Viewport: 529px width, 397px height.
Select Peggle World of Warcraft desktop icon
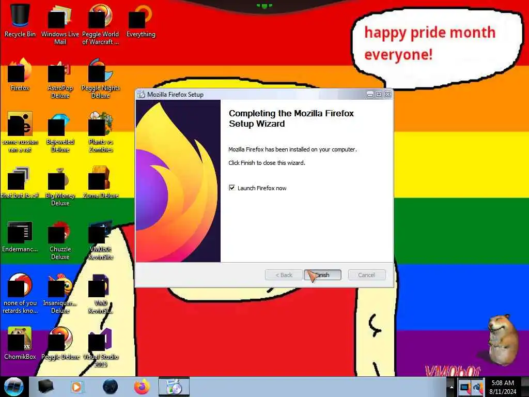coord(101,24)
